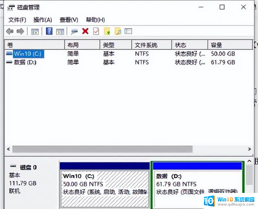Sort by the 类型 column header
Image resolution: width=258 pixels, height=209 pixels.
[x=116, y=45]
